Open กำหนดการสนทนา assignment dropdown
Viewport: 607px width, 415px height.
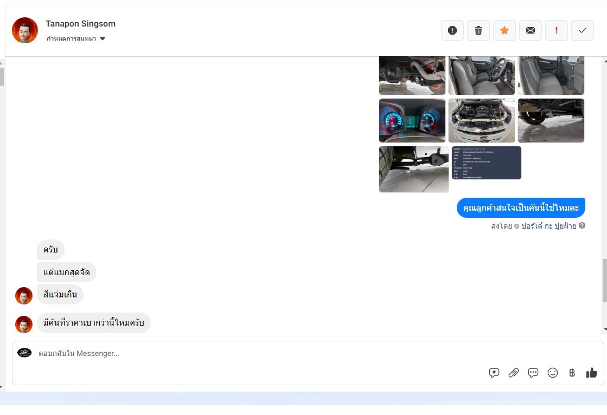[x=76, y=38]
